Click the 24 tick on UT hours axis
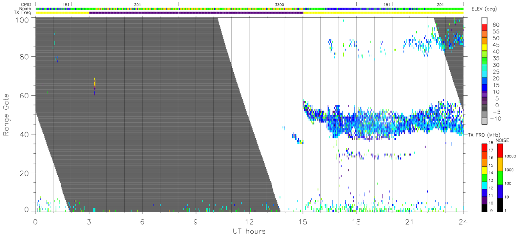Viewport: 521px width, 240px height. pyautogui.click(x=463, y=221)
